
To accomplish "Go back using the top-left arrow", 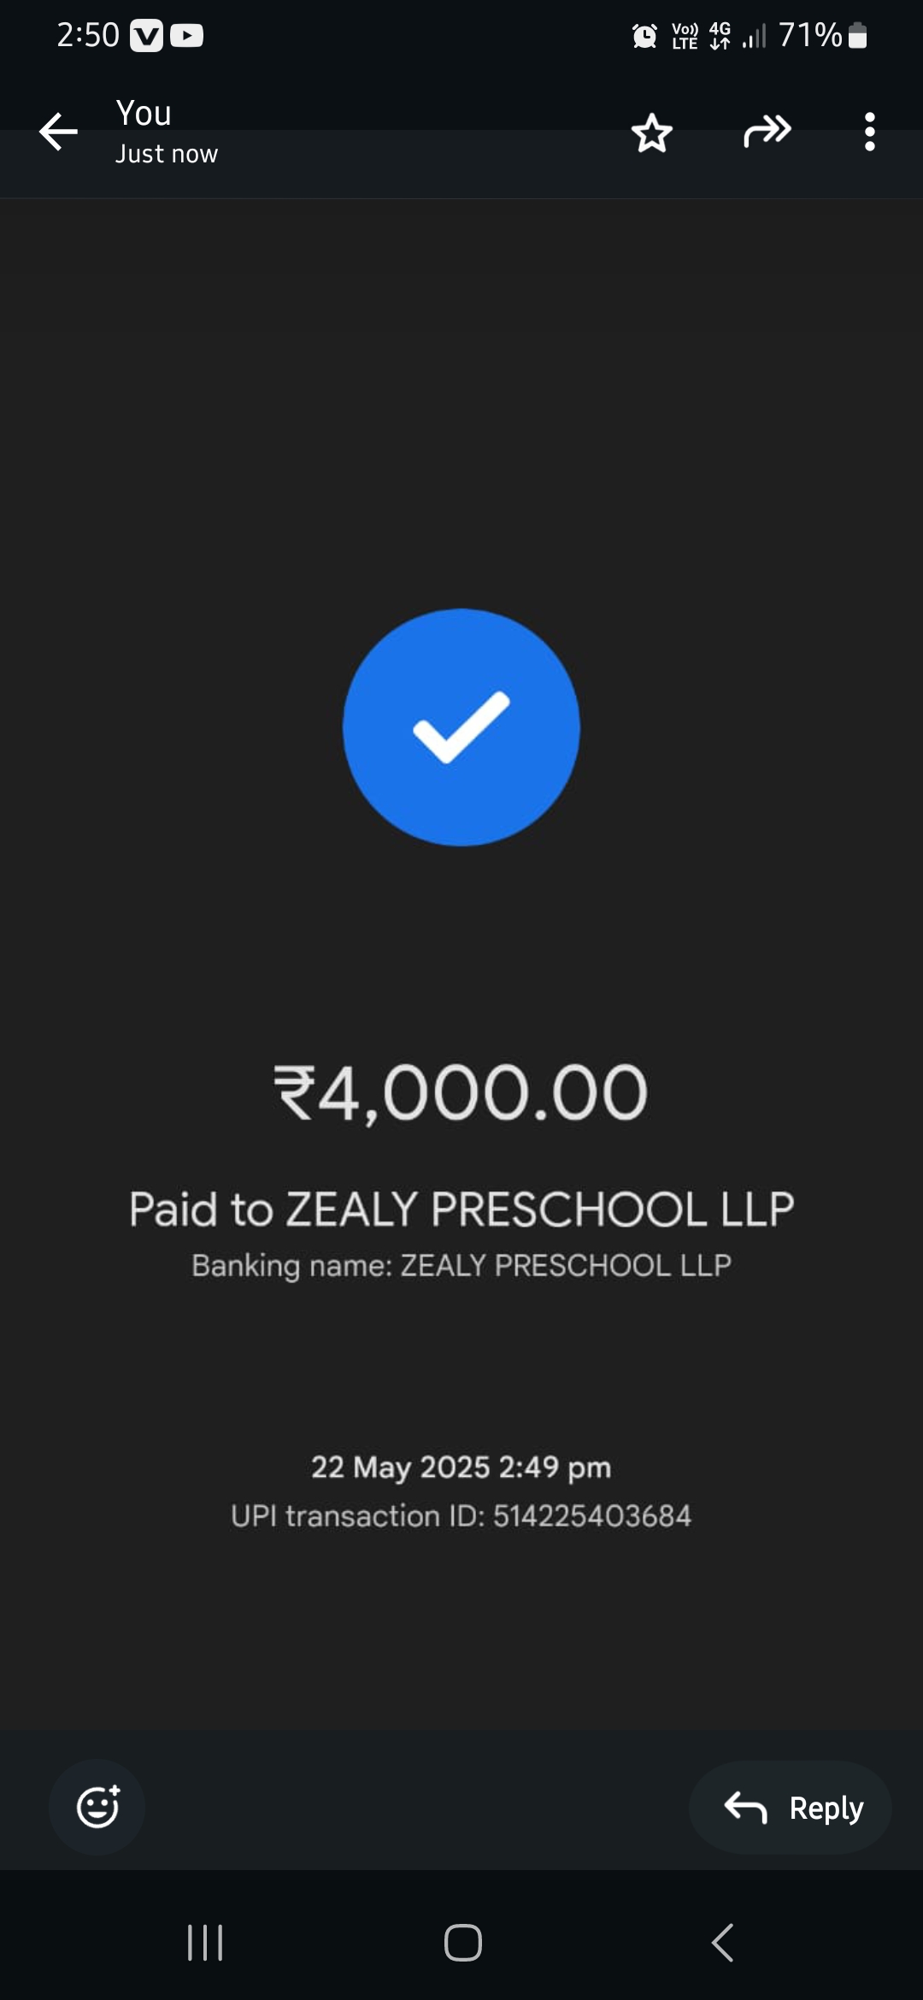I will click(58, 132).
